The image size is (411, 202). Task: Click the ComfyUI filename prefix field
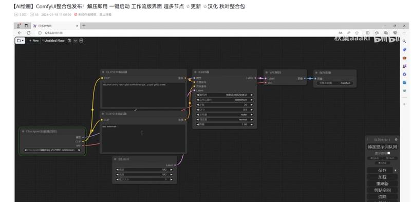[334, 83]
